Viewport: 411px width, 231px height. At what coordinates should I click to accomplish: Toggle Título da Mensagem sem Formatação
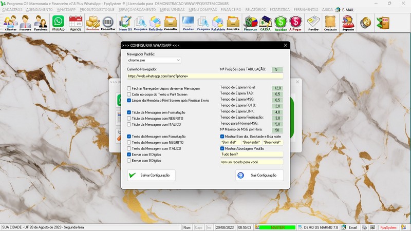tap(129, 112)
